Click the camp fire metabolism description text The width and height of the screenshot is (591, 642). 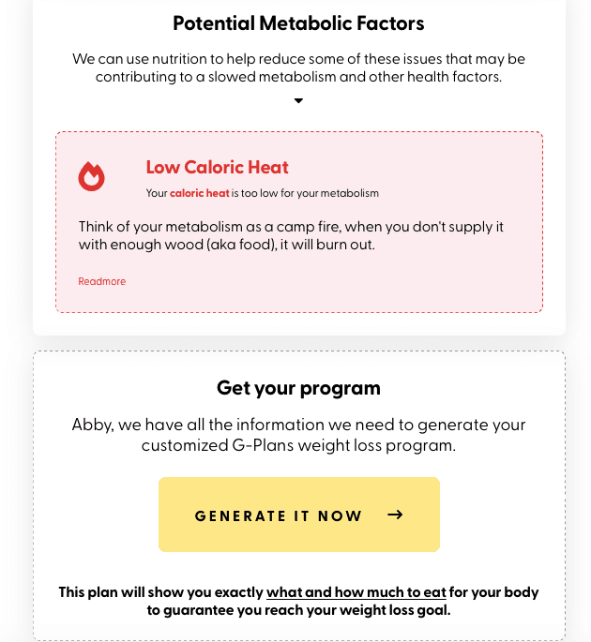(x=291, y=235)
